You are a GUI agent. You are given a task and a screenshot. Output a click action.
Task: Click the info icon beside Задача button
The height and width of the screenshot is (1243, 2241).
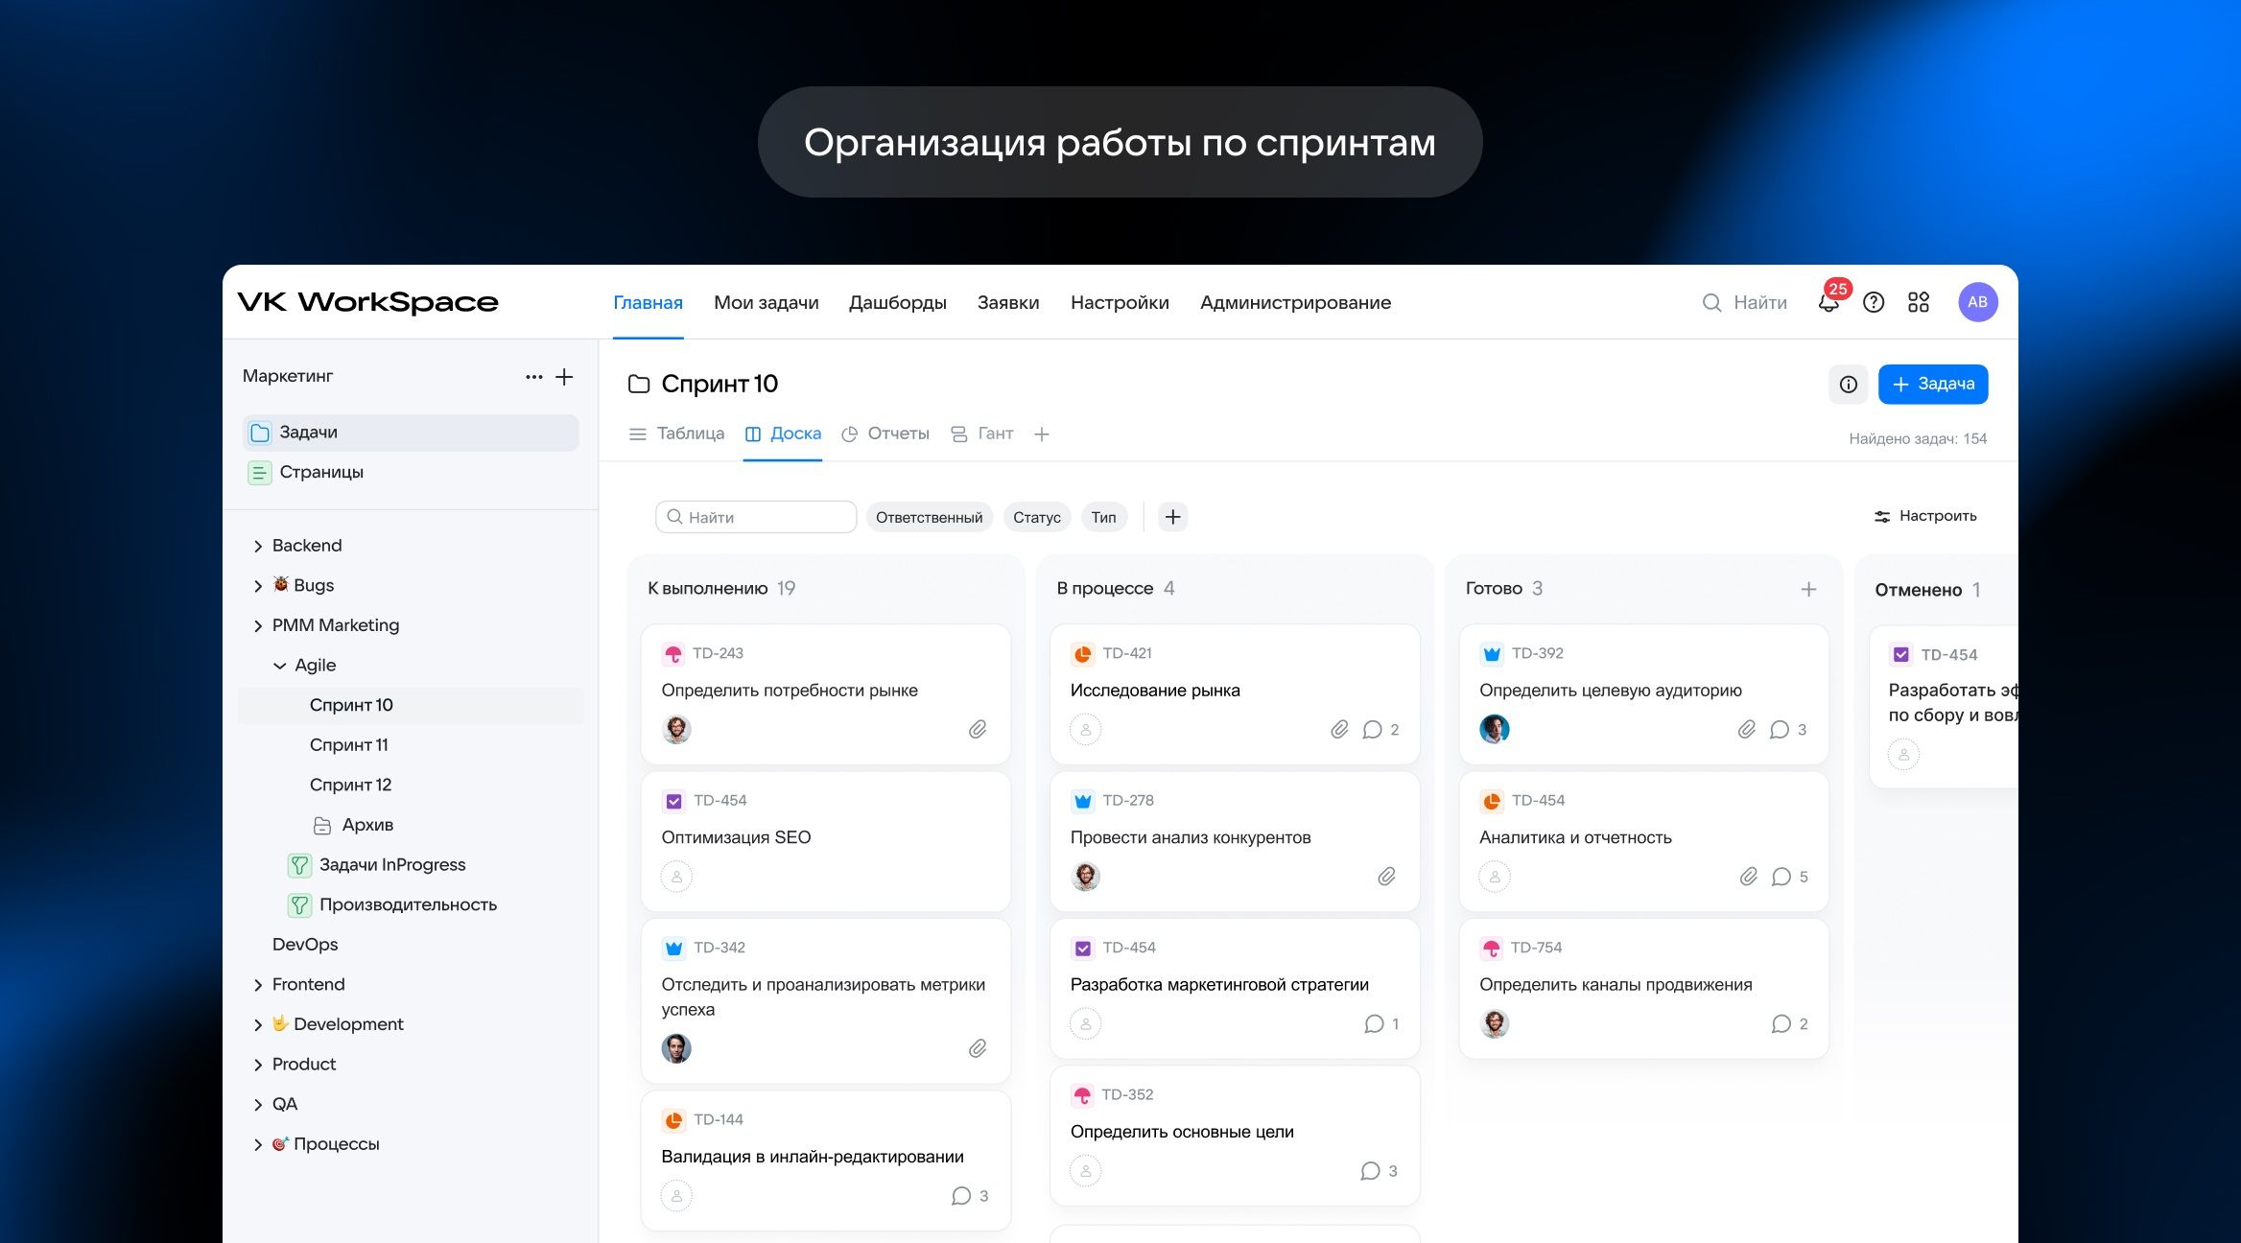coord(1849,385)
